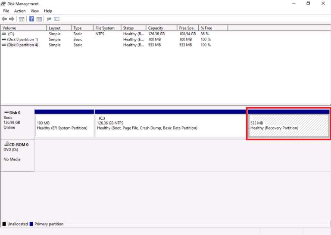Open the Help menu
Image resolution: width=331 pixels, height=235 pixels.
48,11
